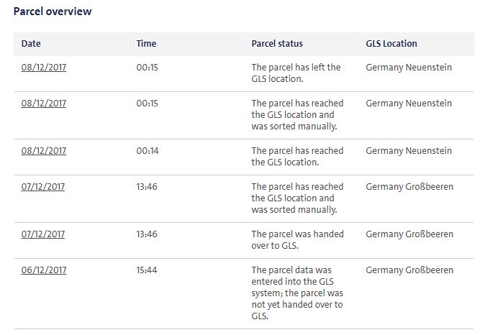Select the GLS Location column header
Screen dimensions: 490x335
[x=391, y=44]
